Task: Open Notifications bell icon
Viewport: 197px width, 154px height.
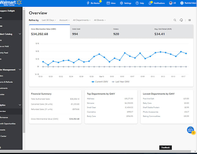Action: tap(150, 3)
